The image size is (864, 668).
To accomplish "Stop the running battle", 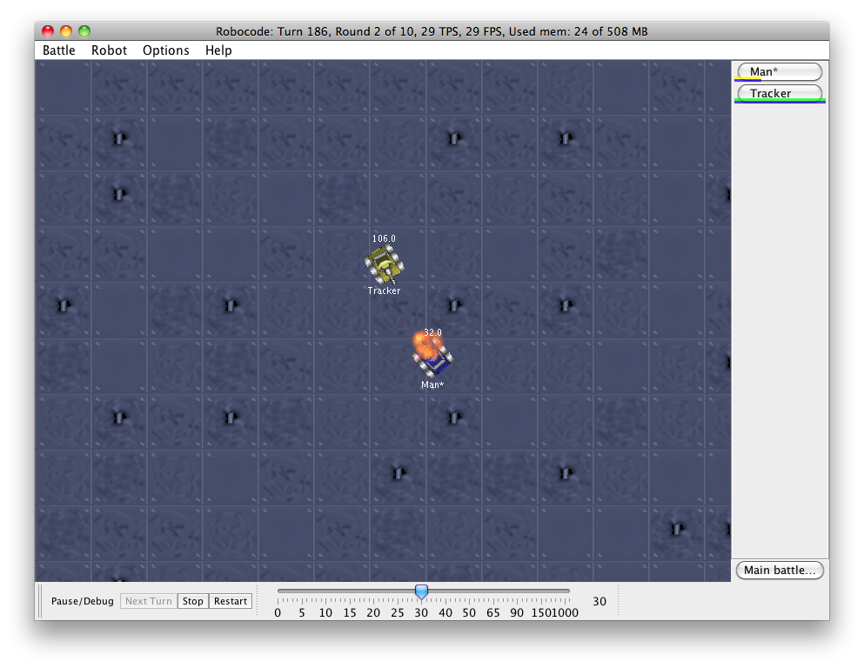I will click(193, 601).
